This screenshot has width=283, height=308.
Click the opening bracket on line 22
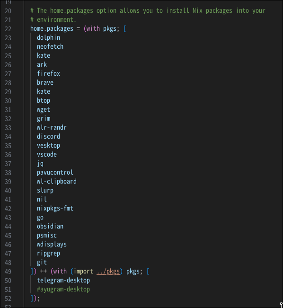pyautogui.click(x=124, y=29)
